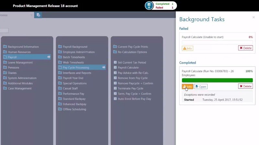Click the Terminate Pay Cycle arrow icon

coord(115,88)
